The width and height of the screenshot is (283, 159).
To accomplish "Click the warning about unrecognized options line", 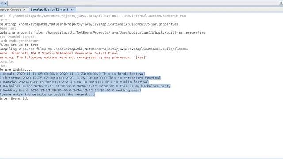I will coord(73,57).
